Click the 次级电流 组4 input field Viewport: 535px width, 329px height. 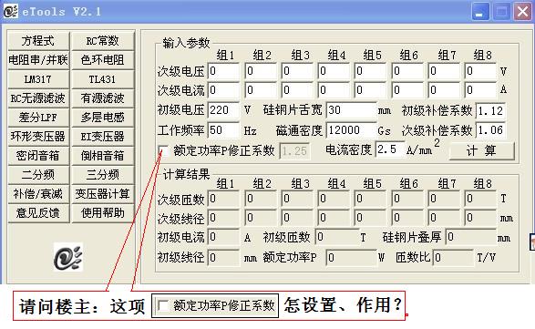click(334, 90)
